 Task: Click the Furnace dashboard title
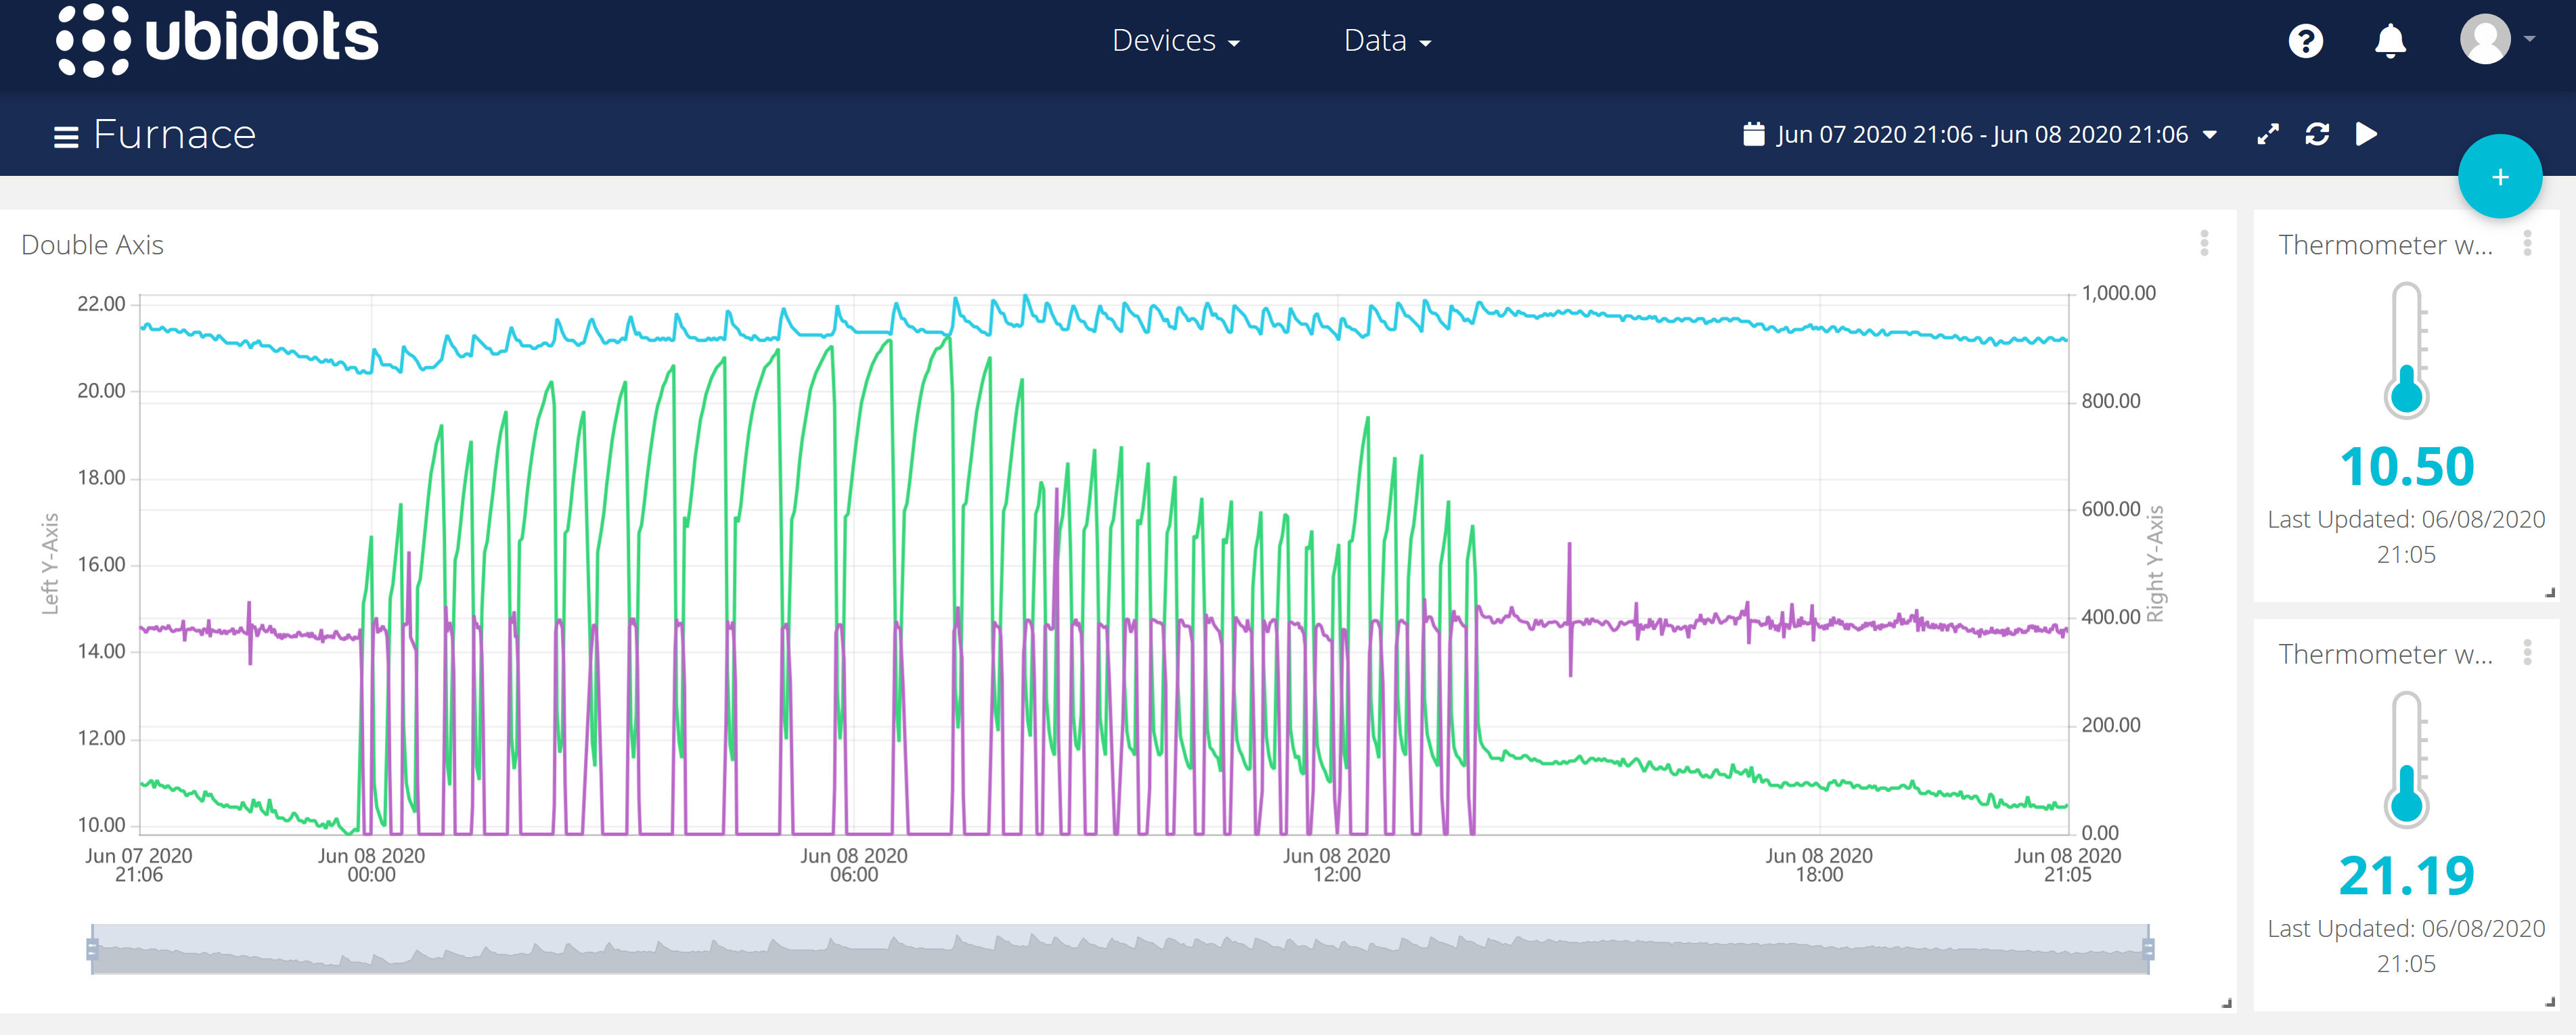click(x=175, y=135)
